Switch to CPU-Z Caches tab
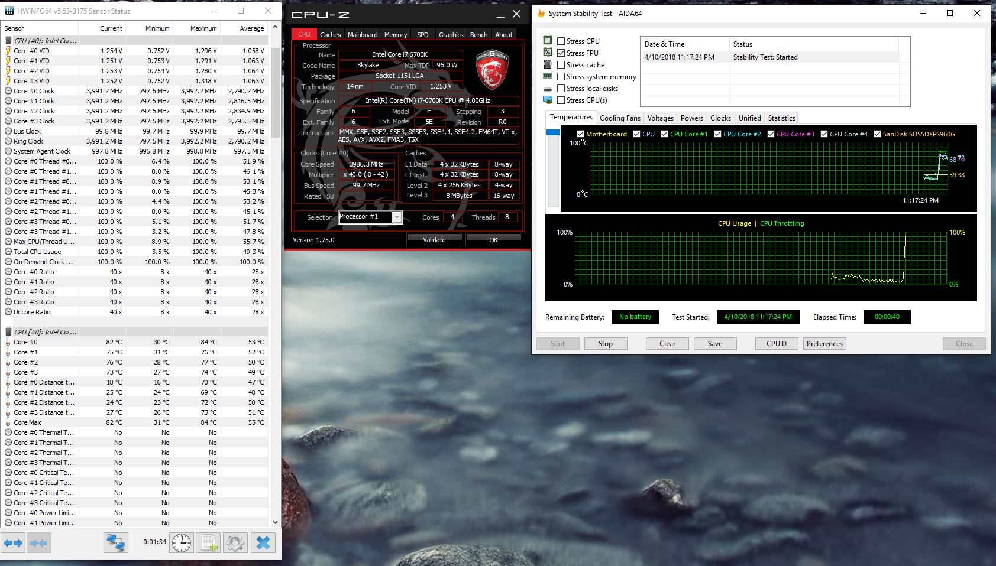 pos(330,35)
